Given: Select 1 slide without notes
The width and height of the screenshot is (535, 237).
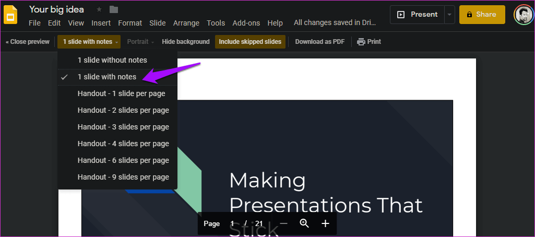Looking at the screenshot, I should pos(118,61).
